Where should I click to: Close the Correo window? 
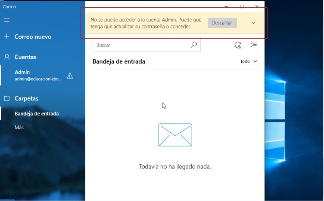tap(257, 6)
